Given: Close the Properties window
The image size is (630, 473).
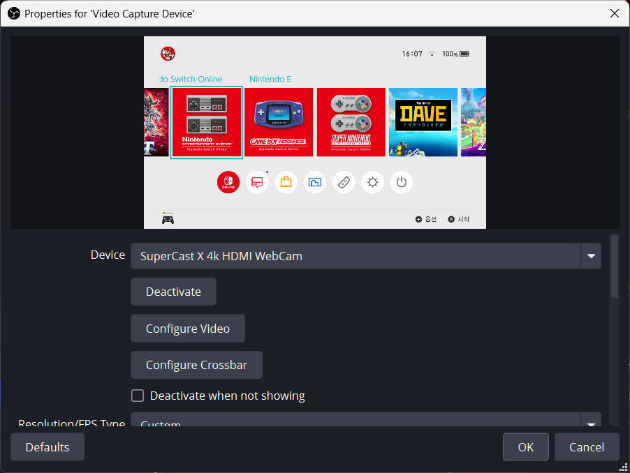Looking at the screenshot, I should 615,13.
